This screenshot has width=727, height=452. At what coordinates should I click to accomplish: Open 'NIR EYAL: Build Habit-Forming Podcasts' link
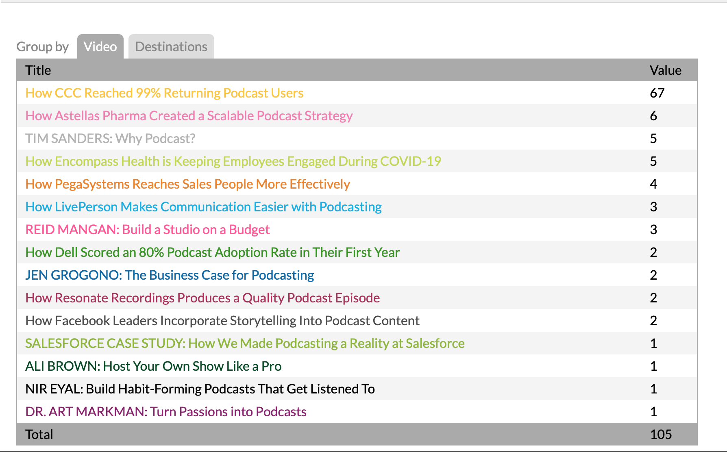(x=200, y=389)
